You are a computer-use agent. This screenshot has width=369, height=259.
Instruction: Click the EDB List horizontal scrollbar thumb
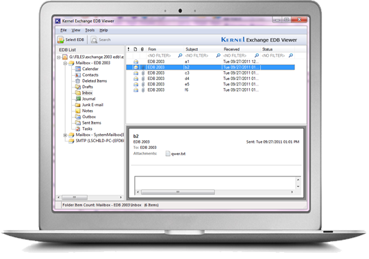[x=75, y=197]
